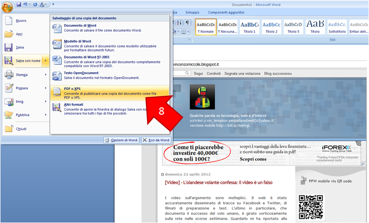Select 'Altri formati' title text

(x=74, y=104)
